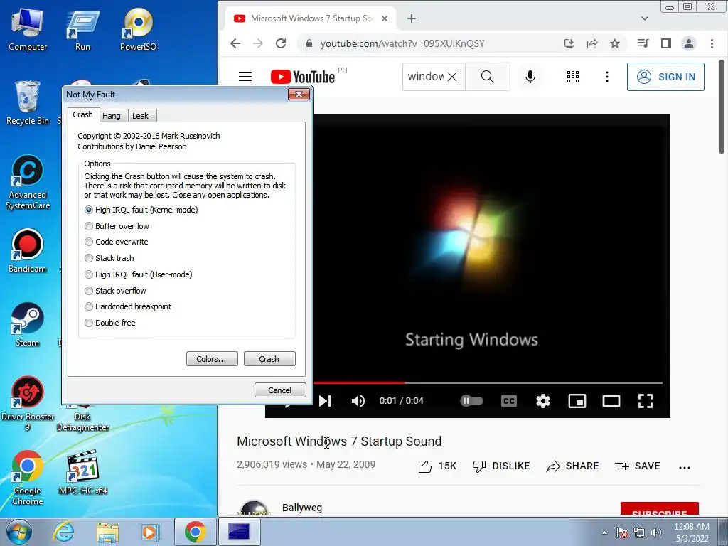Save the video with the SAVE button
The image size is (728, 546).
click(x=637, y=466)
